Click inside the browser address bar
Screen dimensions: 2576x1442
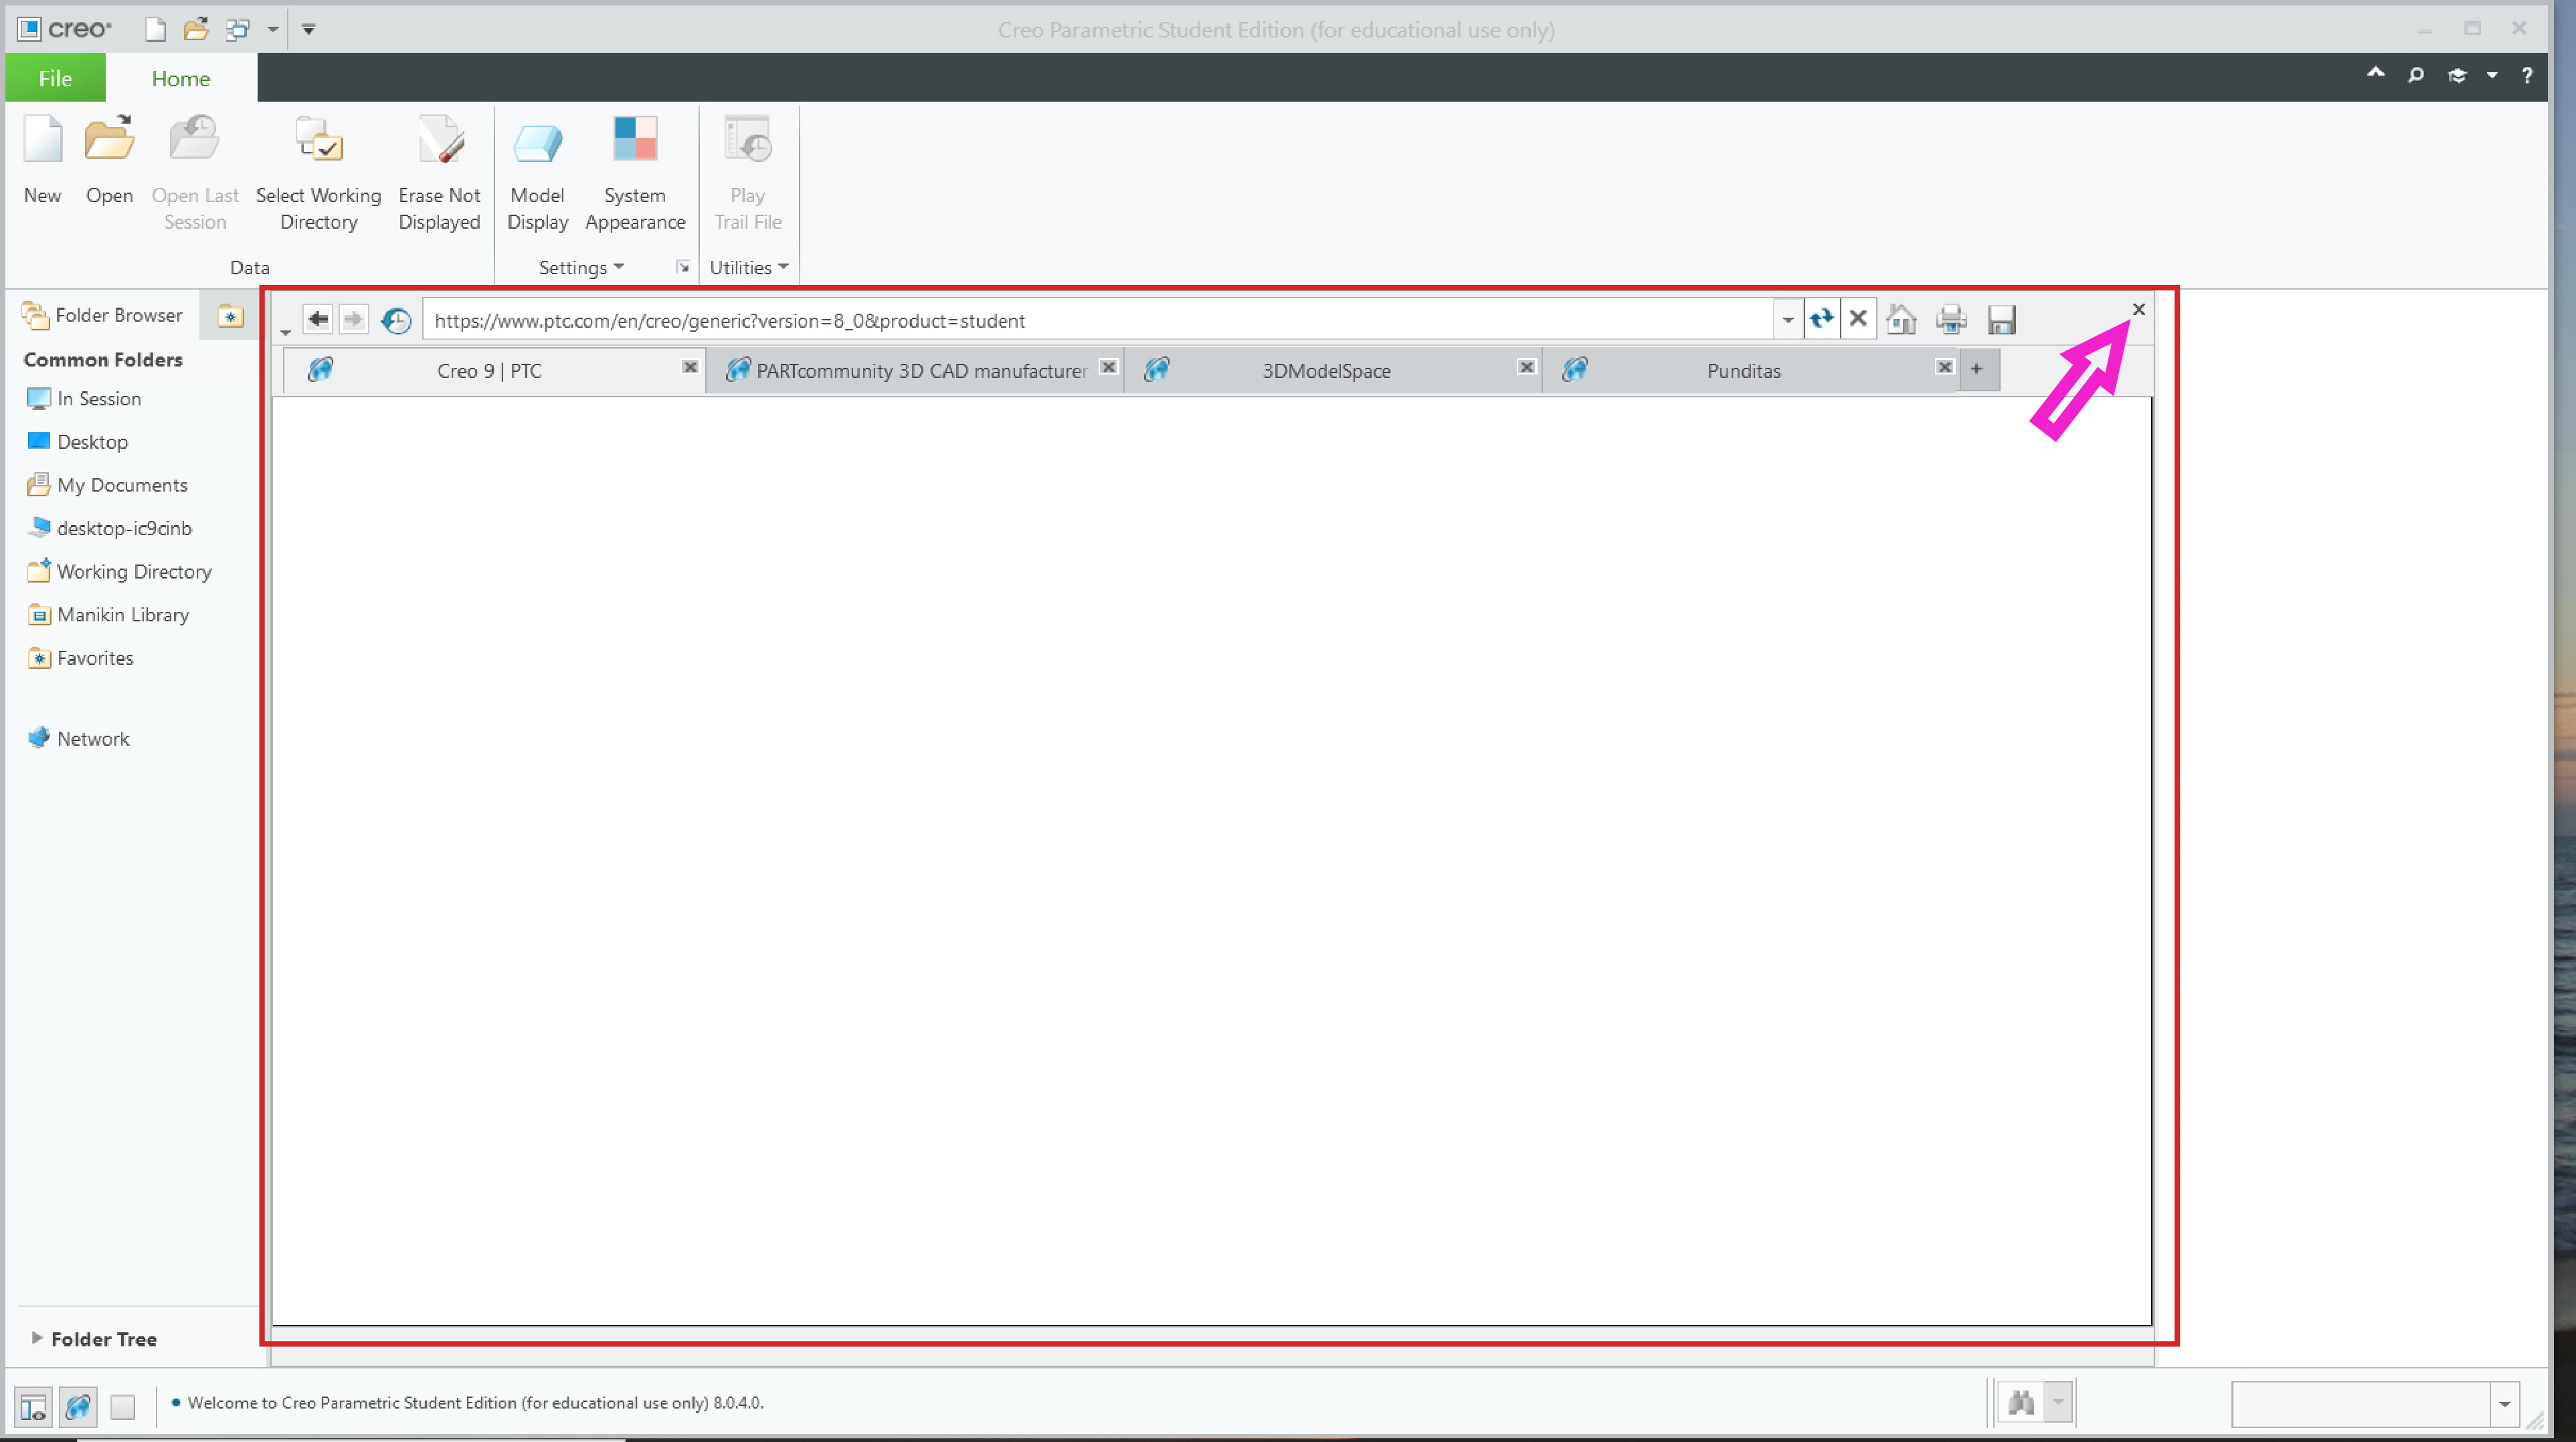(1000, 320)
